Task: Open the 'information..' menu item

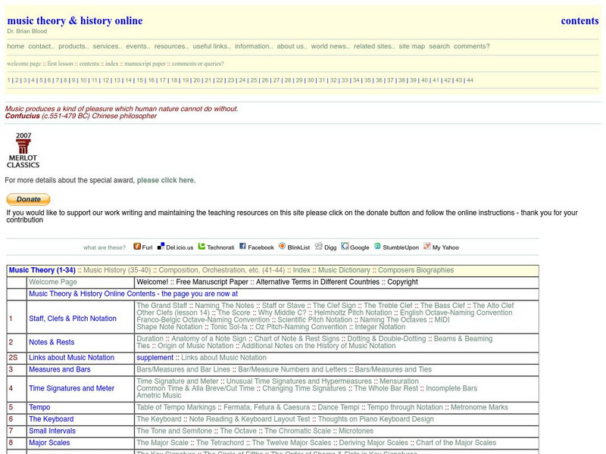Action: click(x=254, y=46)
